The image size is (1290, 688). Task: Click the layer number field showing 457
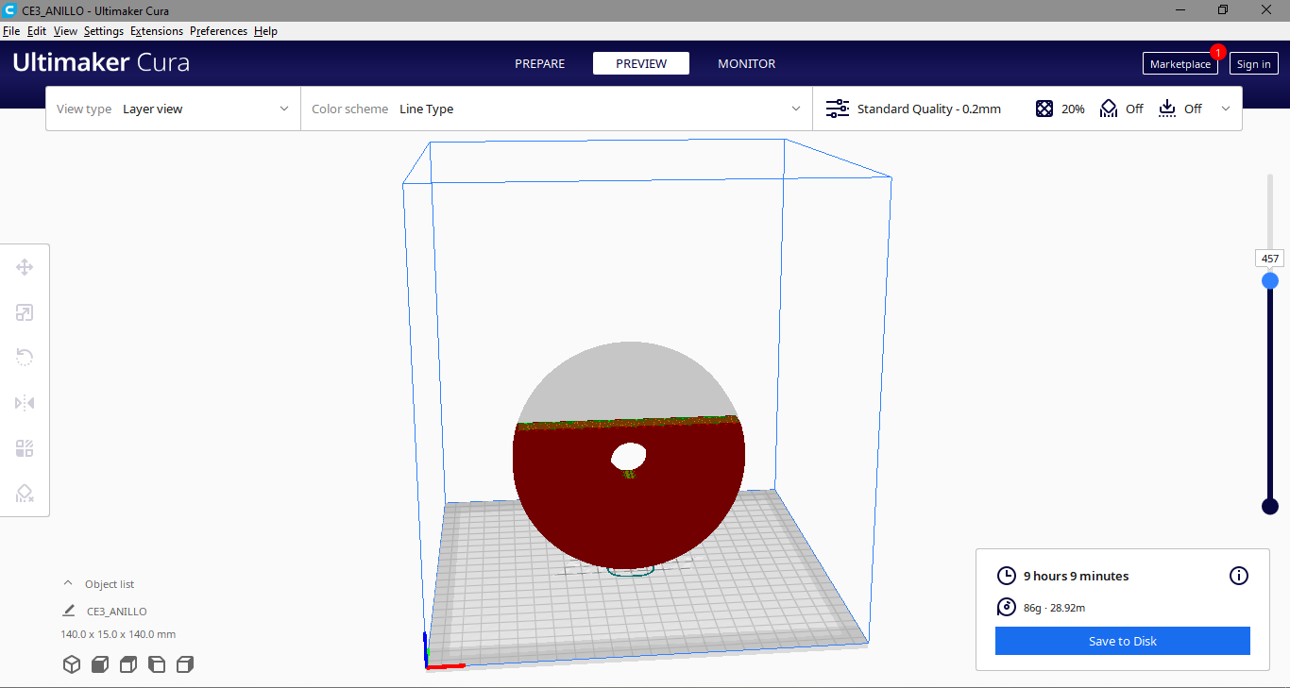click(1270, 259)
